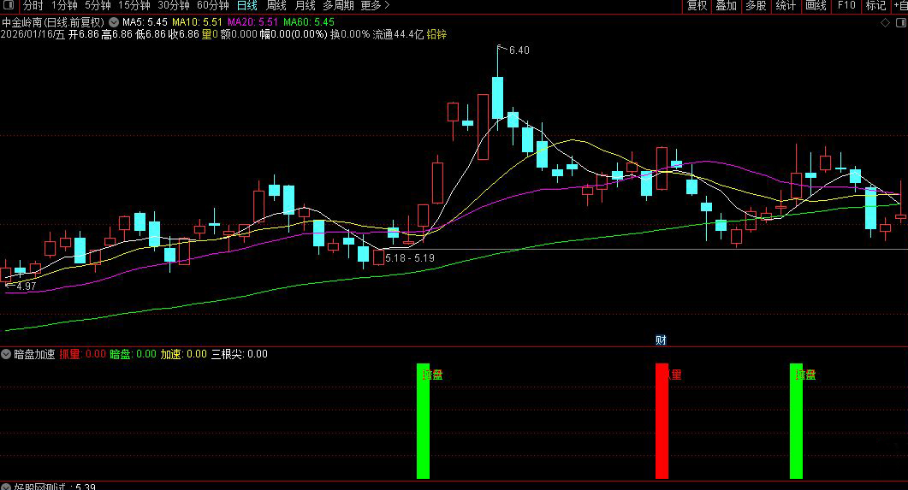Select the 15分钟 period tab
This screenshot has height=490, width=908.
(134, 6)
